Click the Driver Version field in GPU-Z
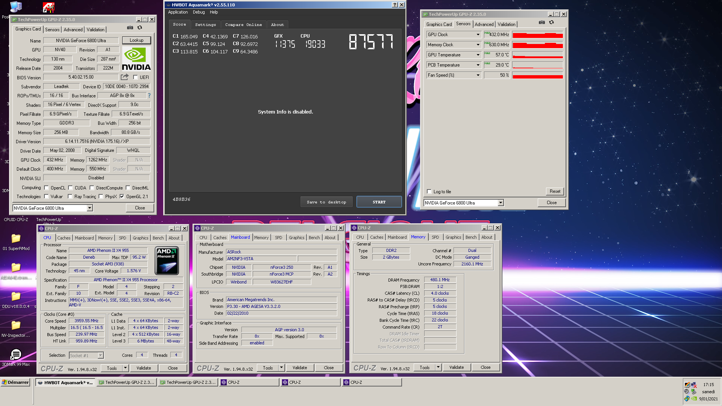This screenshot has width=722, height=406. (x=97, y=141)
